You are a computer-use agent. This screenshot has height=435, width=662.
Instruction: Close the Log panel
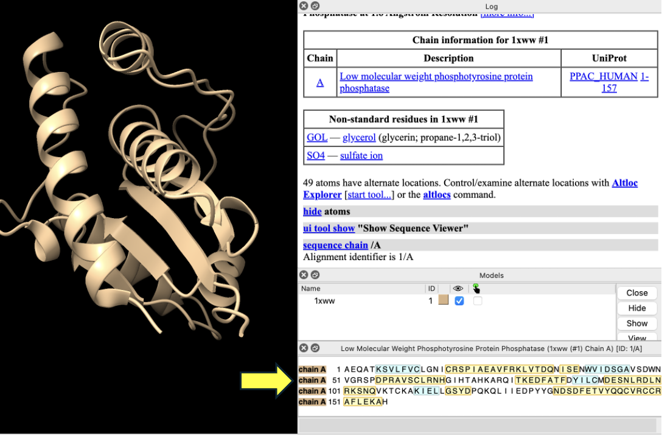304,6
